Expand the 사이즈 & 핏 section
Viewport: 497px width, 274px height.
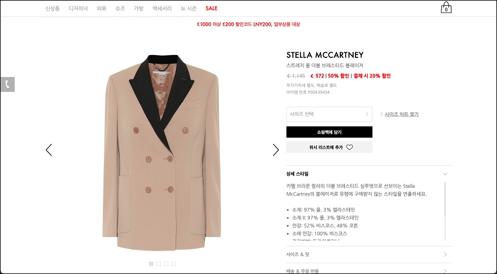click(368, 254)
